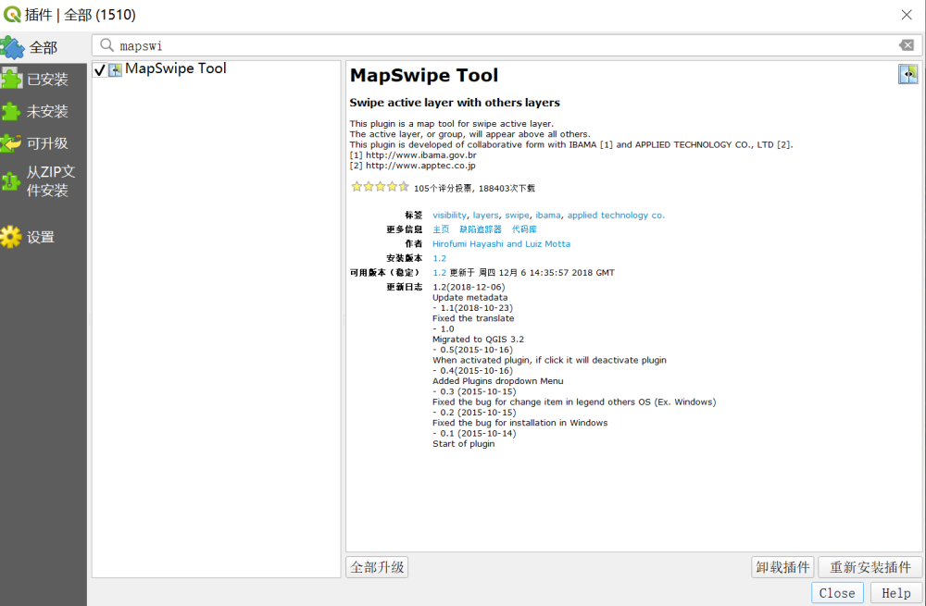Open the swipe tag link
The height and width of the screenshot is (606, 926).
(517, 216)
